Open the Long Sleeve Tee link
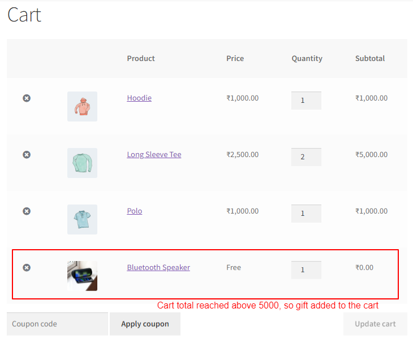The width and height of the screenshot is (413, 339). pos(154,155)
